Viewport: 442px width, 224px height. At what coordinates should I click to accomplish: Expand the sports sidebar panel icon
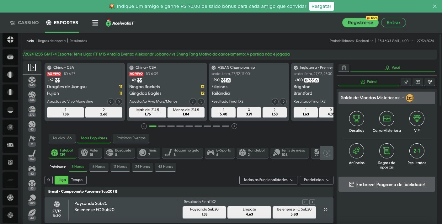point(32,67)
